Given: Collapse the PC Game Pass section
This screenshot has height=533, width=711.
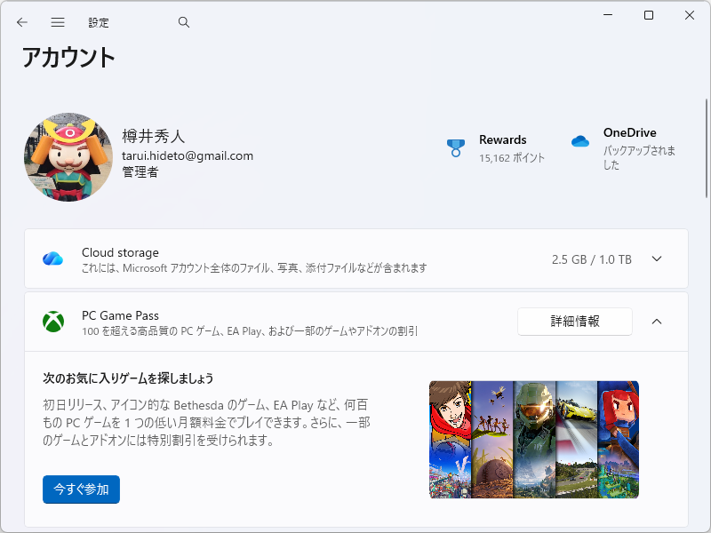Looking at the screenshot, I should click(656, 321).
